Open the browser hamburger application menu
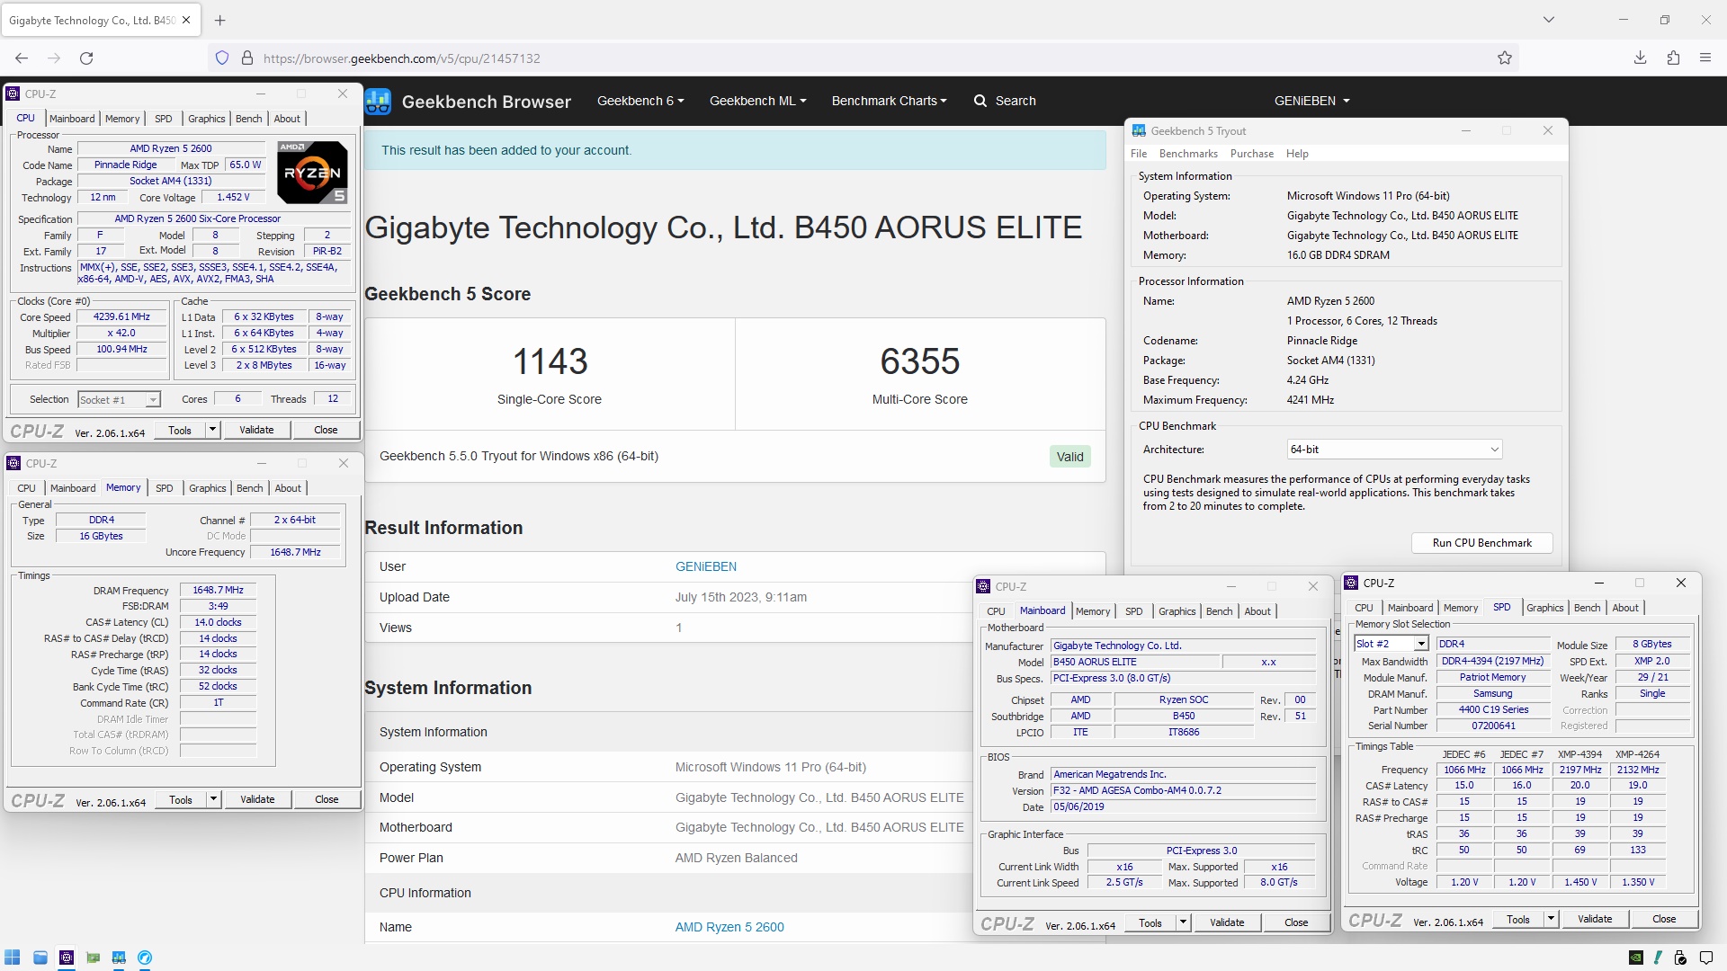1727x971 pixels. [x=1705, y=58]
